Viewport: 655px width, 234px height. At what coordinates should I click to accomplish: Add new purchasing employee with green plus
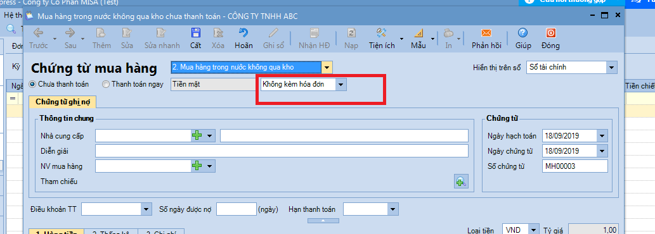pos(197,166)
